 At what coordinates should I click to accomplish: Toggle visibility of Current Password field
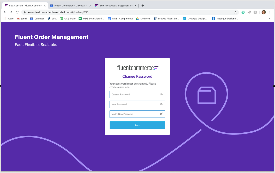pyautogui.click(x=161, y=94)
